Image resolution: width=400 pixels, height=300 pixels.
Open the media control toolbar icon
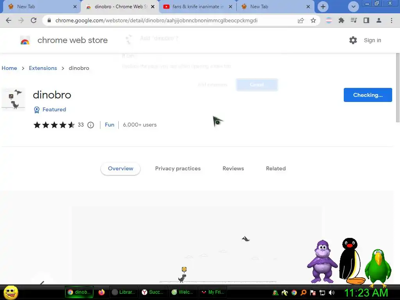(x=354, y=20)
